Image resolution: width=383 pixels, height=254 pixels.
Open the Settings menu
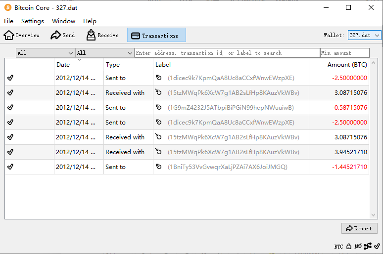[x=33, y=21]
